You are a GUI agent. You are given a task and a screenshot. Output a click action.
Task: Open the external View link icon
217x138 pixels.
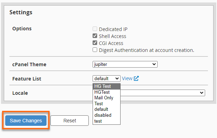(x=136, y=78)
